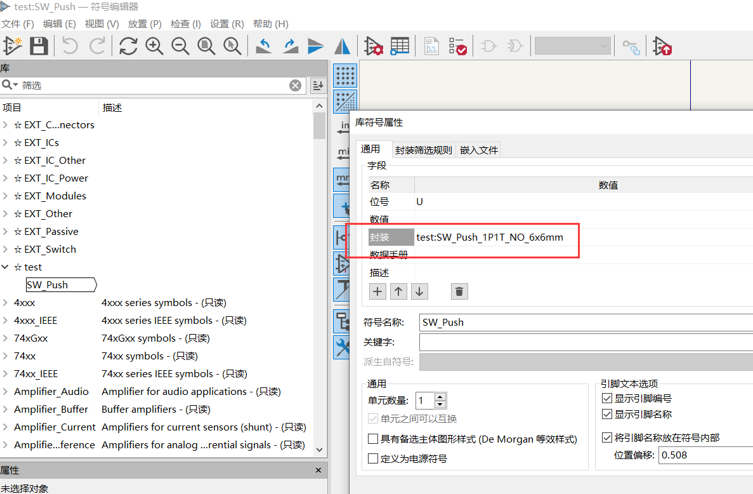The image size is (753, 494).
Task: Save changes with the floppy disk icon
Action: point(39,46)
